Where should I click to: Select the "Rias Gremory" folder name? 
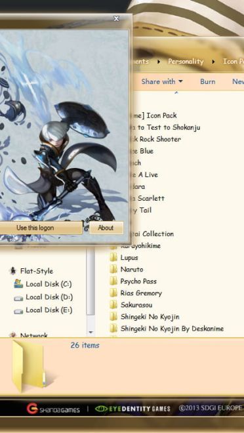click(x=141, y=293)
